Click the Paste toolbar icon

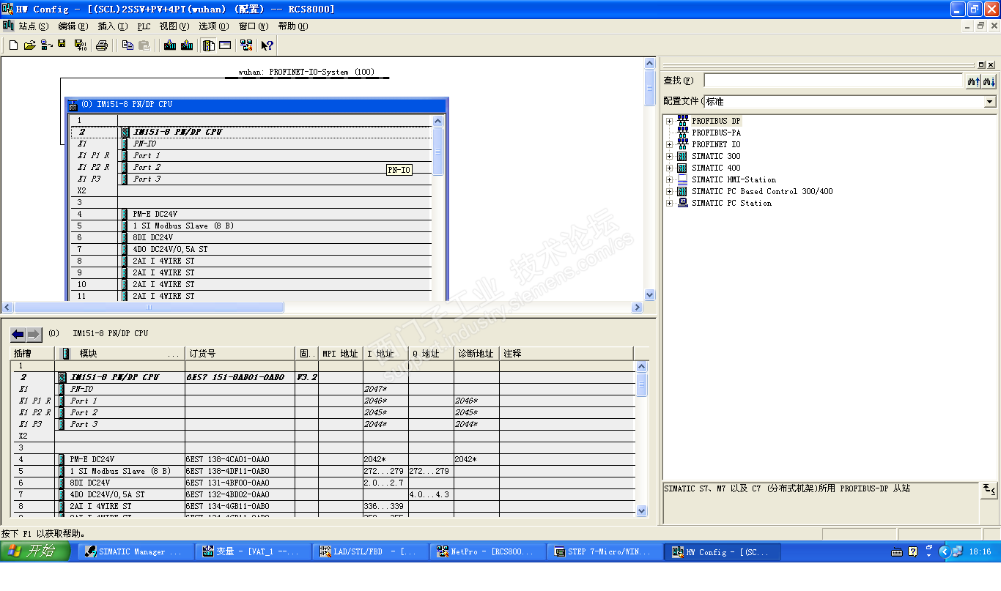[144, 45]
